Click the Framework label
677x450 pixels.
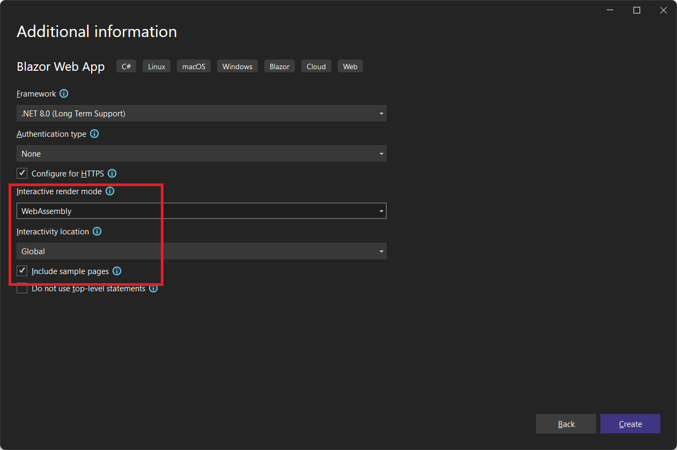[x=36, y=93]
